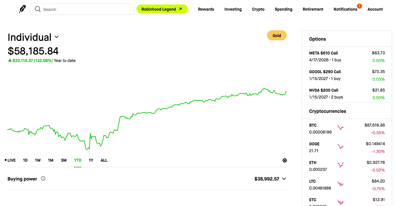Click the ETH price $2,927.76

coord(376,163)
